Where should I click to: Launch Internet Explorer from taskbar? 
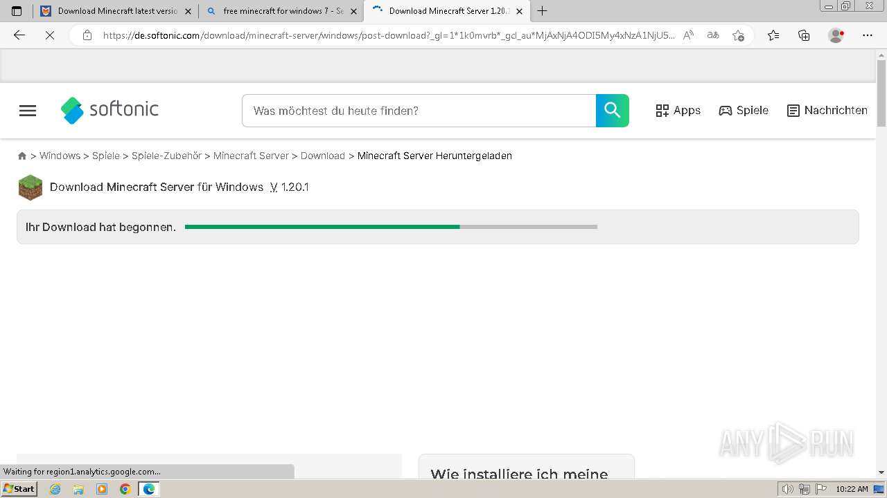(x=55, y=489)
